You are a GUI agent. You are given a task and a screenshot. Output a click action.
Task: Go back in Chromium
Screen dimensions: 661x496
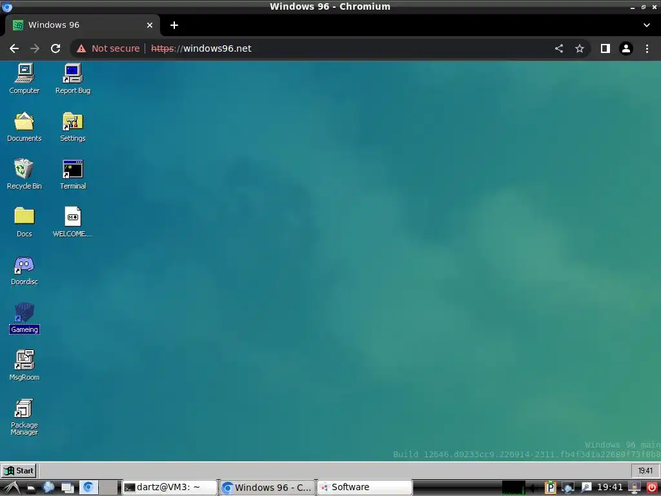pos(14,48)
